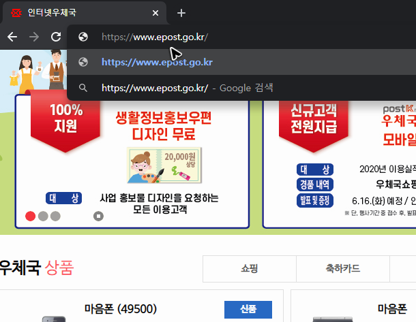
Task: Click the epost favicon on the tab
Action: tap(16, 12)
